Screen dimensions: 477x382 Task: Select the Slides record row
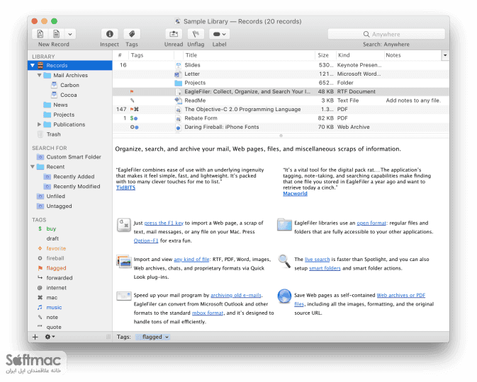[281, 65]
